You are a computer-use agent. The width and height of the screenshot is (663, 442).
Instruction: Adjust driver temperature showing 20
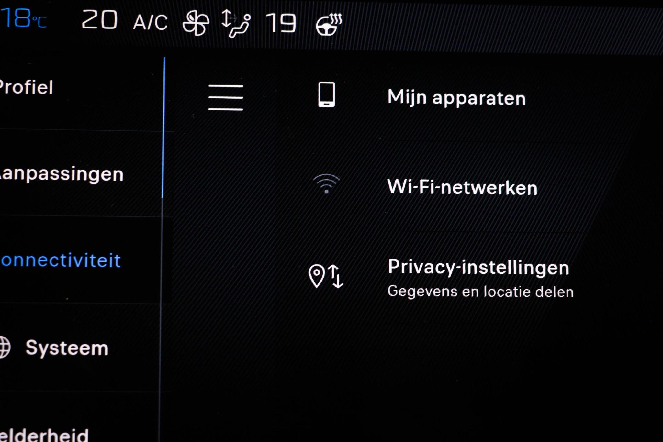[99, 19]
